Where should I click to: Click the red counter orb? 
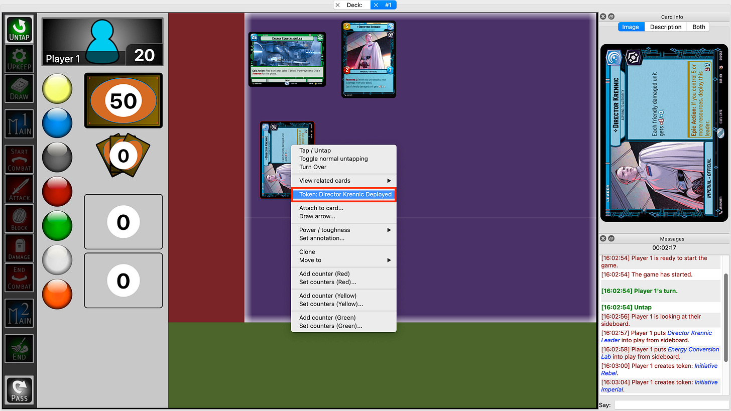pyautogui.click(x=57, y=191)
